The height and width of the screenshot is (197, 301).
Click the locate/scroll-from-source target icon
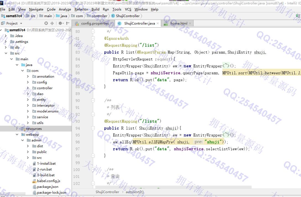coord(46,23)
